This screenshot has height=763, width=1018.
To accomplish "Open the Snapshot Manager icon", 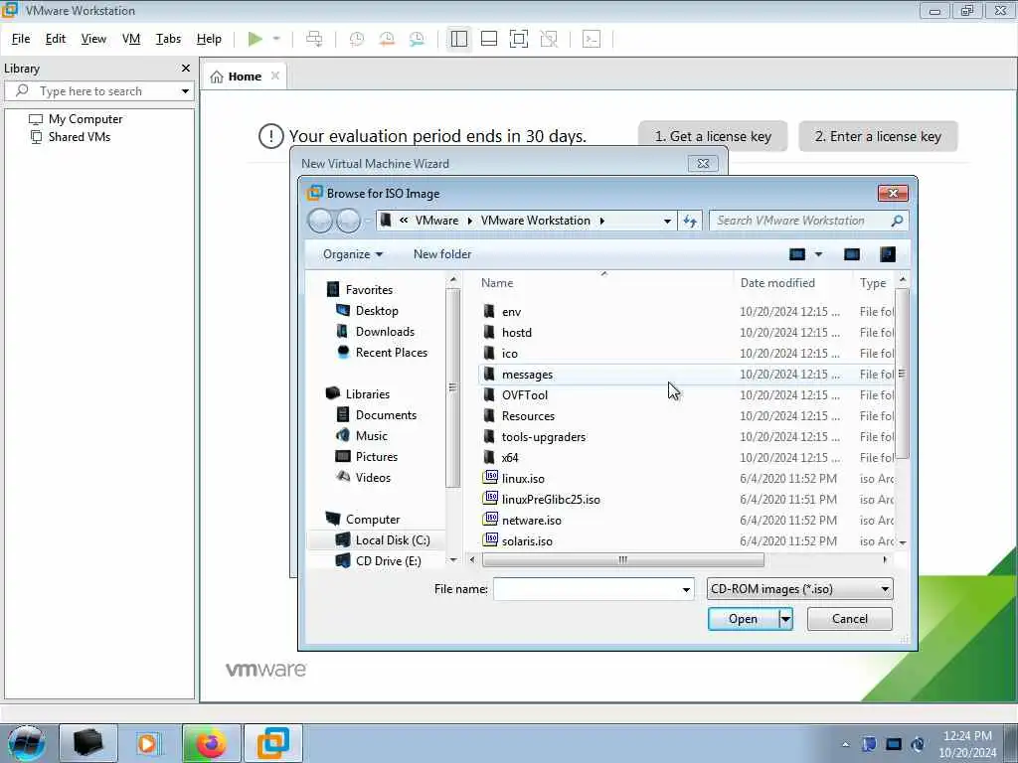I will (x=417, y=39).
